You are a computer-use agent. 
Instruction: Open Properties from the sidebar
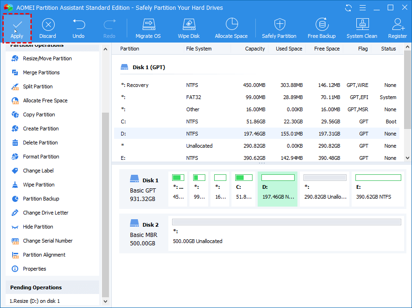(x=35, y=269)
